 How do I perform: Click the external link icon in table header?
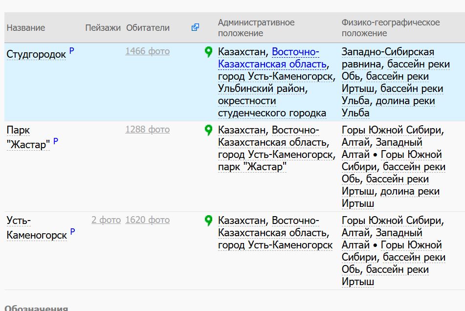(x=195, y=28)
